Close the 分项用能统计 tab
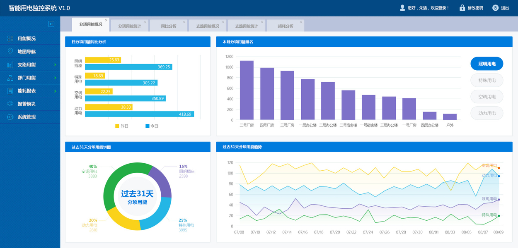Viewport: 518px width, 248px height. 145,22
